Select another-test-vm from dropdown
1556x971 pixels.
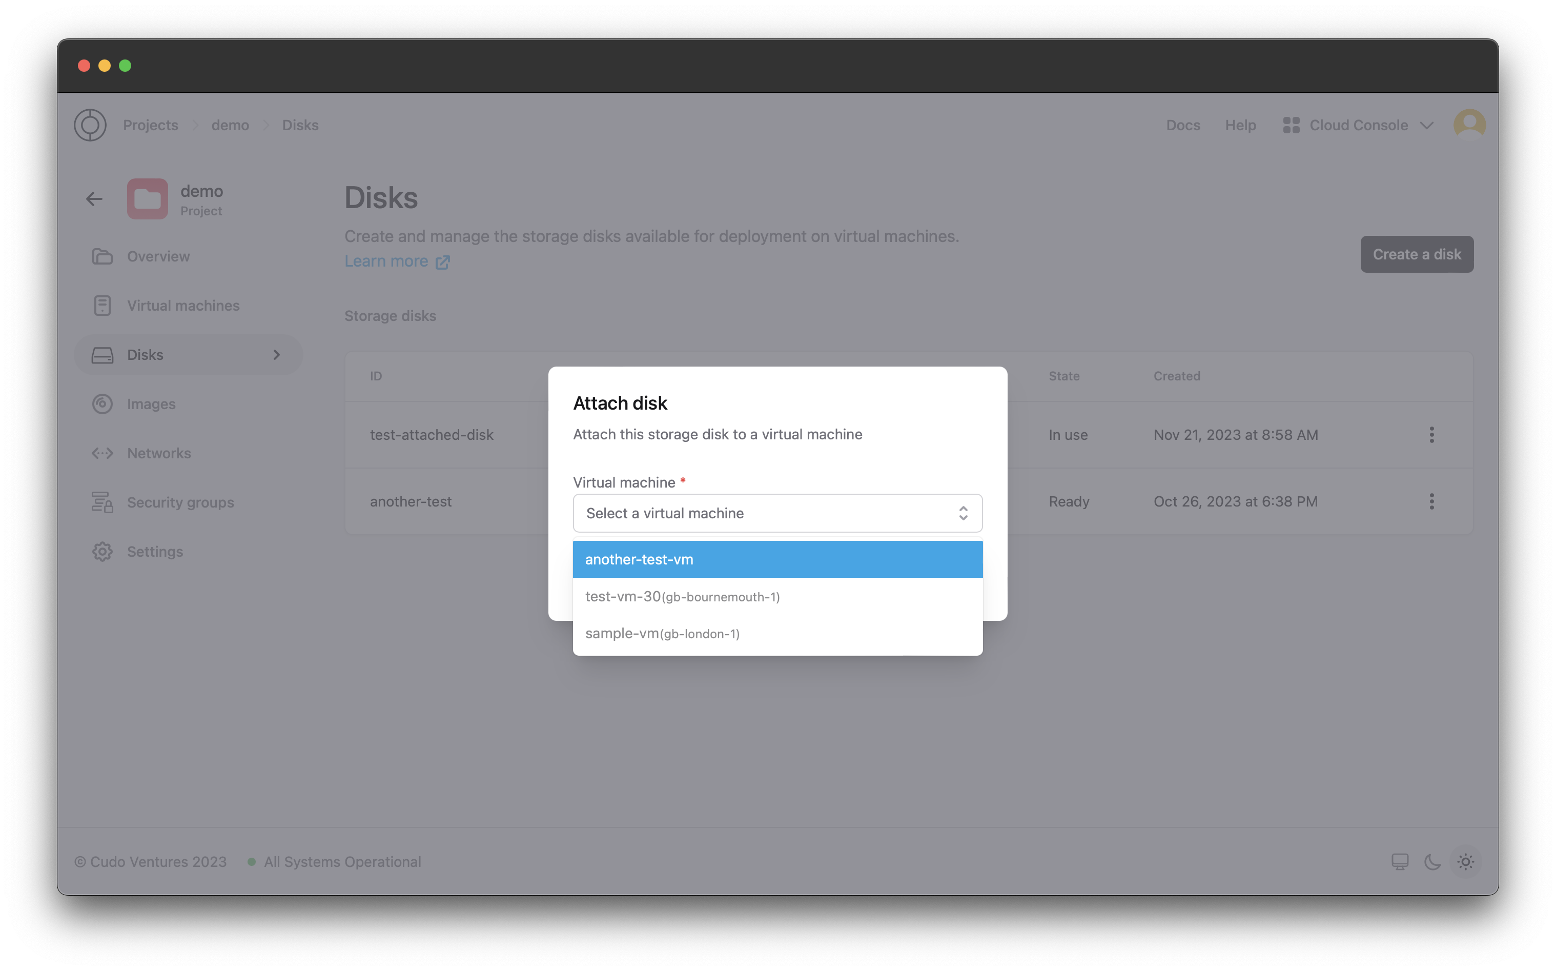pos(776,558)
